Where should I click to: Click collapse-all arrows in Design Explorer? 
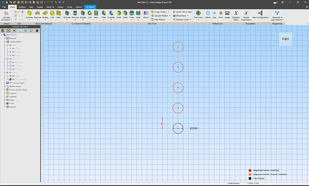(x=26, y=31)
